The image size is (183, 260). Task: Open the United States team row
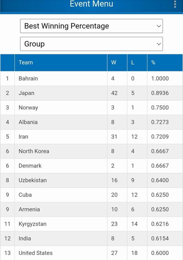(91, 253)
